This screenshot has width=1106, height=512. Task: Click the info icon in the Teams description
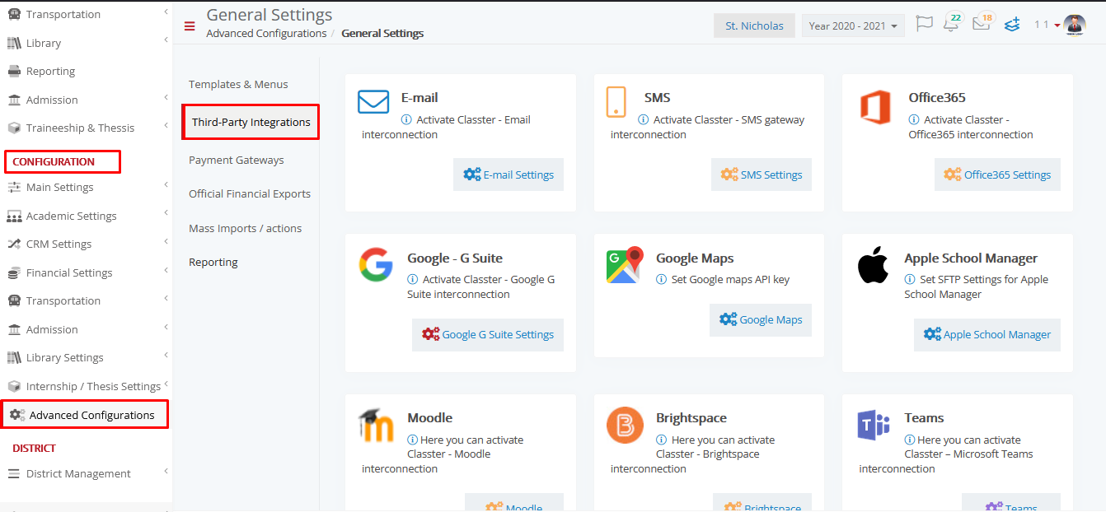(910, 440)
